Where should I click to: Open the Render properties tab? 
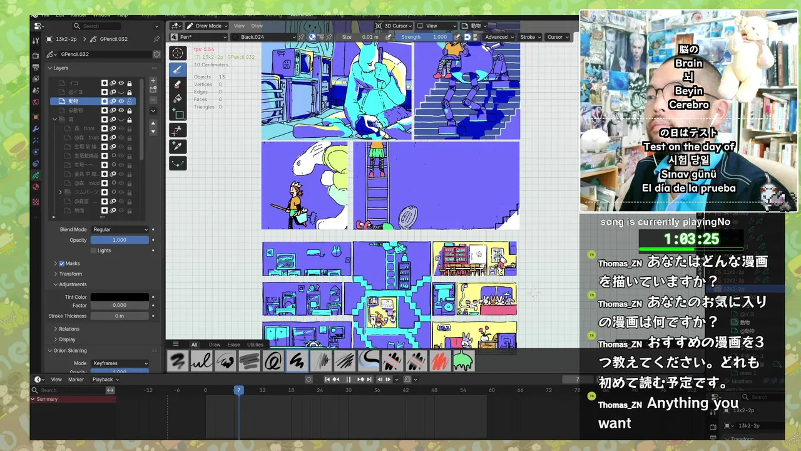pos(36,56)
